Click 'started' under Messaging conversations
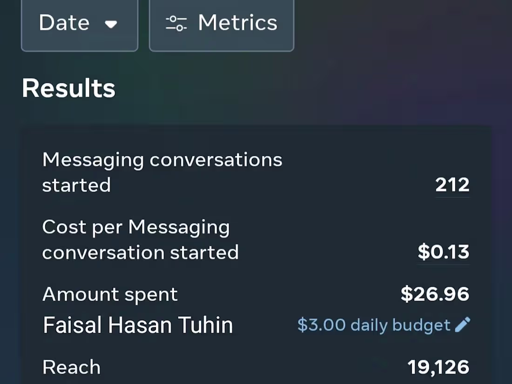This screenshot has height=384, width=512. tap(76, 185)
